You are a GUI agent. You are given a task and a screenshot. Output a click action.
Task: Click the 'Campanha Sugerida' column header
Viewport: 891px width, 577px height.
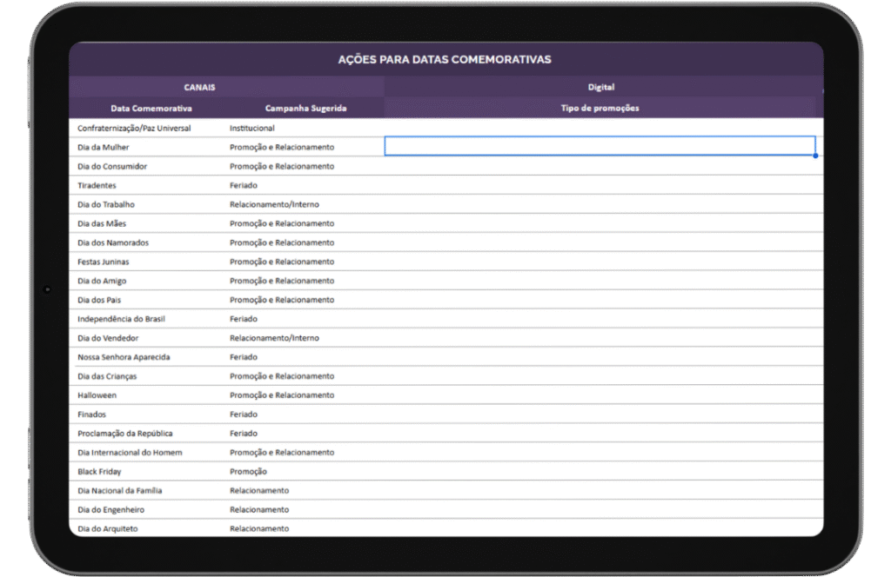tap(305, 109)
